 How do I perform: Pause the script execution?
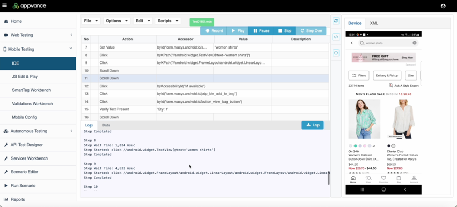tap(261, 31)
